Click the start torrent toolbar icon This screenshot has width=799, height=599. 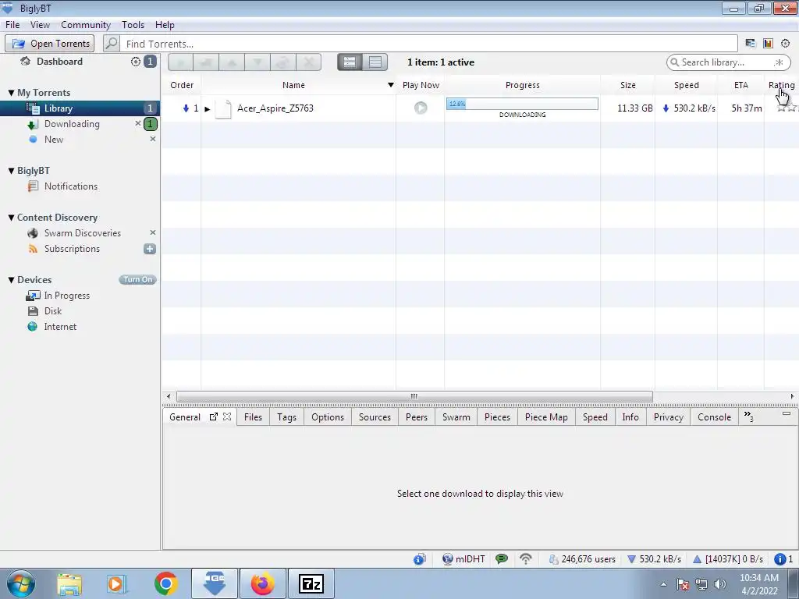point(181,62)
